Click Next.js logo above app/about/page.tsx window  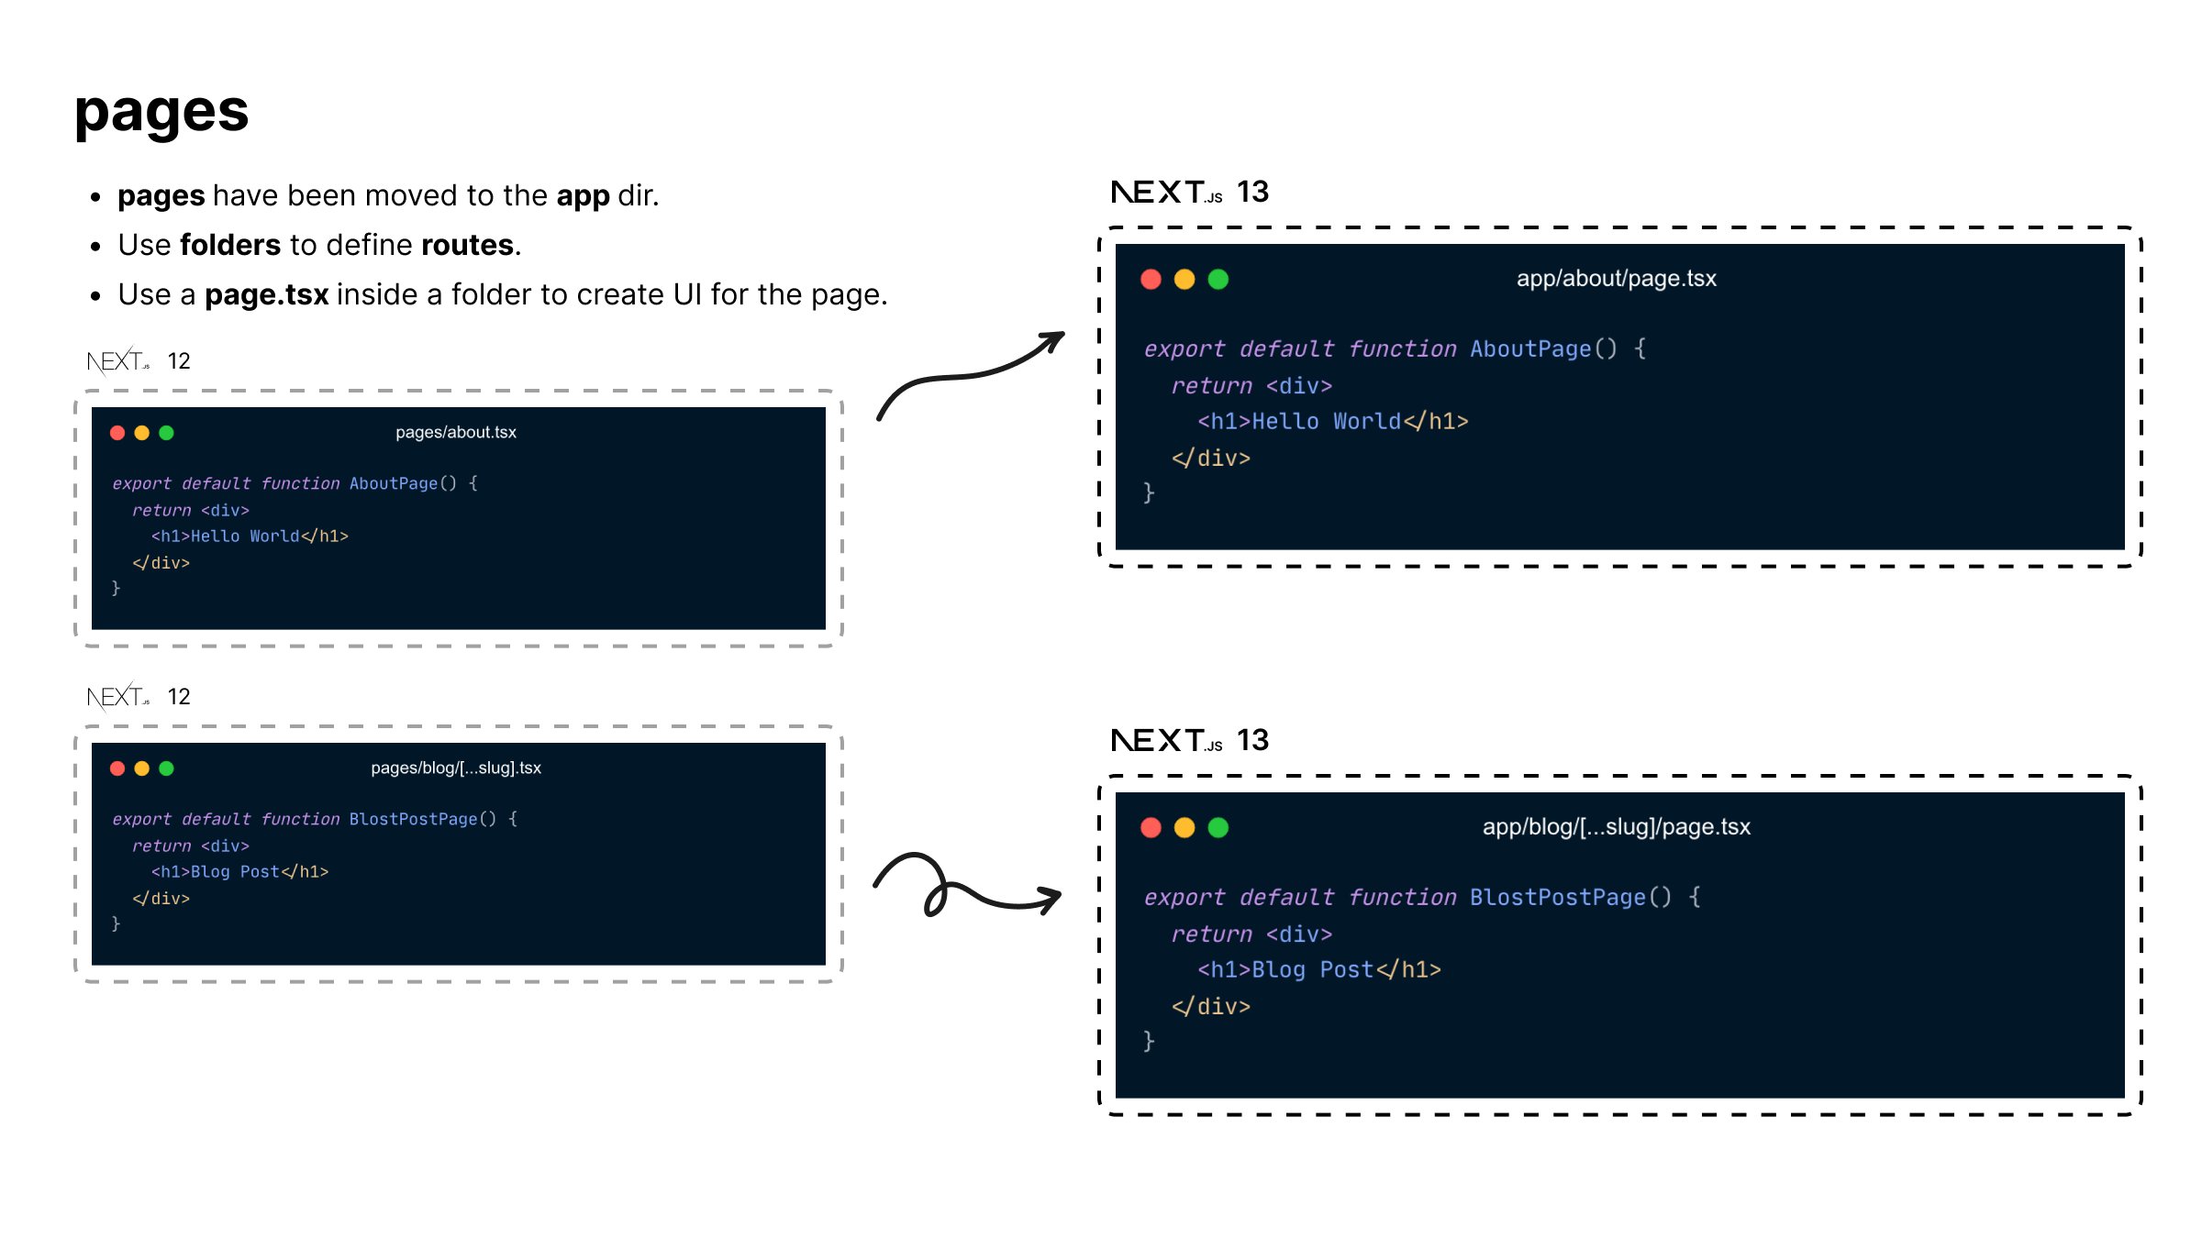point(1166,192)
